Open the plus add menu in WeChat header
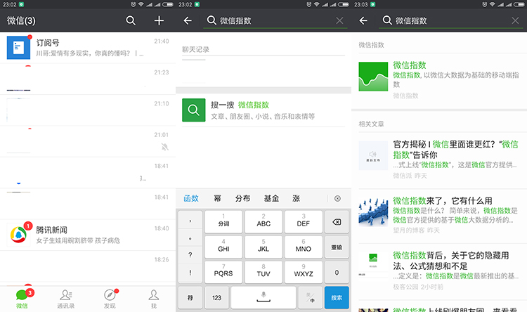The width and height of the screenshot is (527, 312). pos(159,20)
